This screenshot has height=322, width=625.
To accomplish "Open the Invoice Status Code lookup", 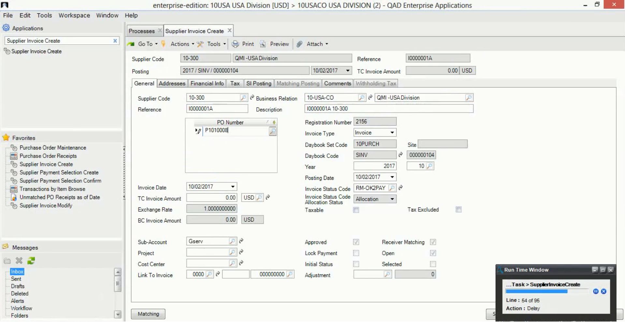I will 392,188.
